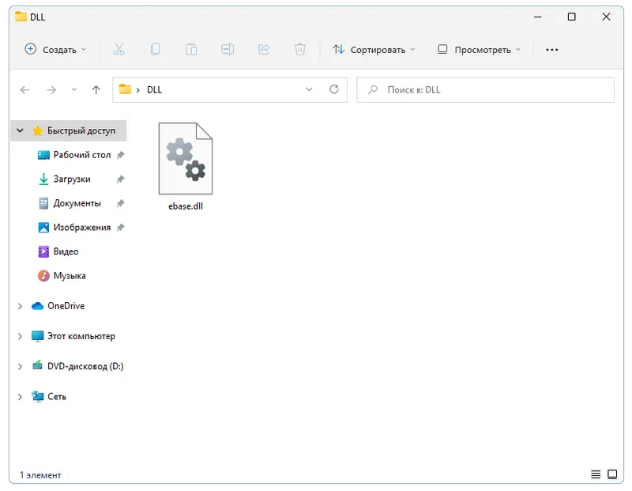Click pin icon next to Рабочий стол
Screen dimensions: 632x491
point(120,155)
